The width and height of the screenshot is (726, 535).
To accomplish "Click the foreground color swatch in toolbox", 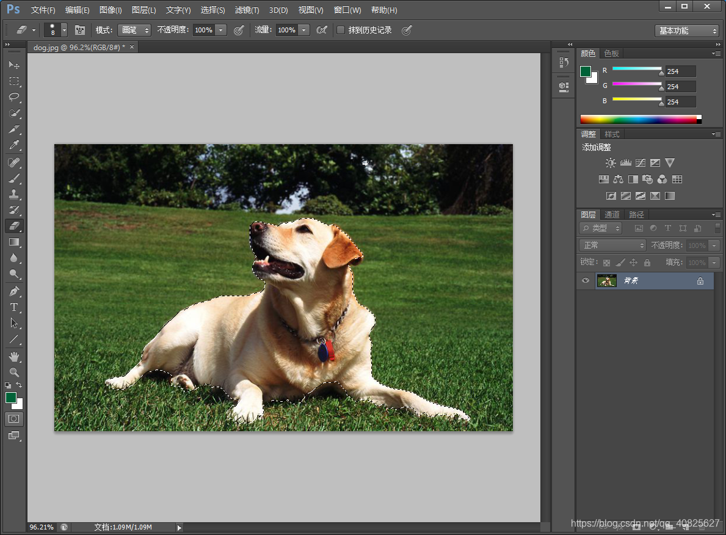I will [10, 398].
